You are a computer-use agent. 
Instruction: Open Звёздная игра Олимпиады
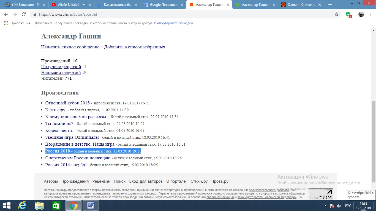pyautogui.click(x=72, y=137)
